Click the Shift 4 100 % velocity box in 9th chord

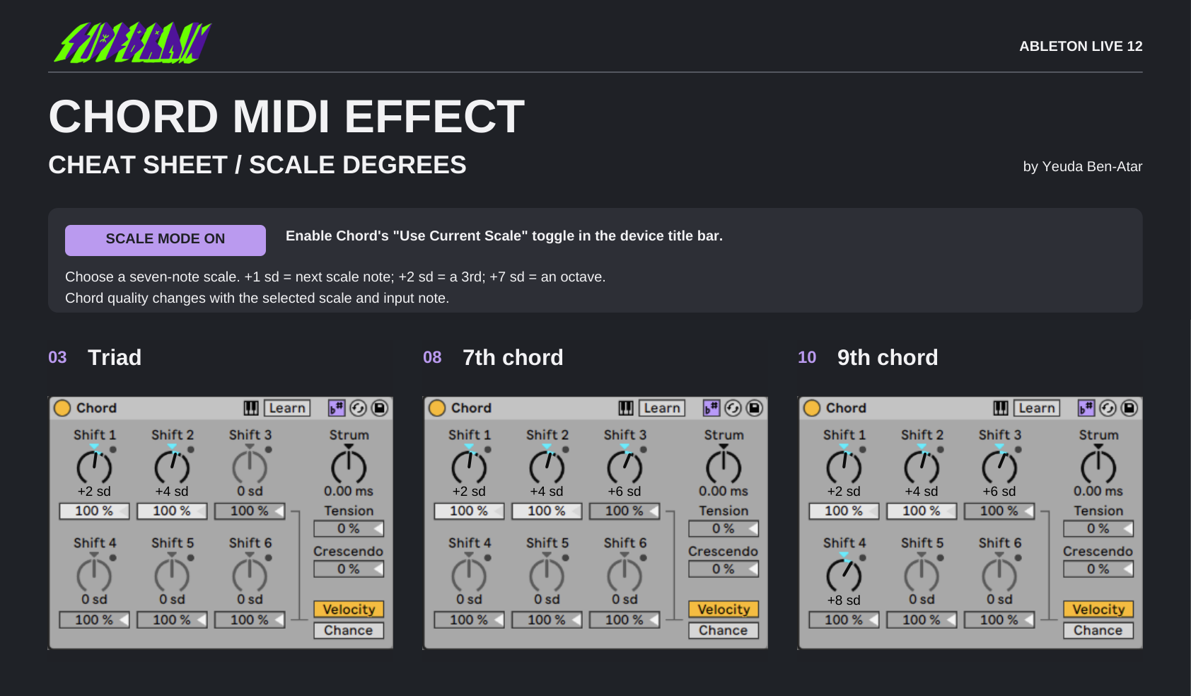(844, 620)
